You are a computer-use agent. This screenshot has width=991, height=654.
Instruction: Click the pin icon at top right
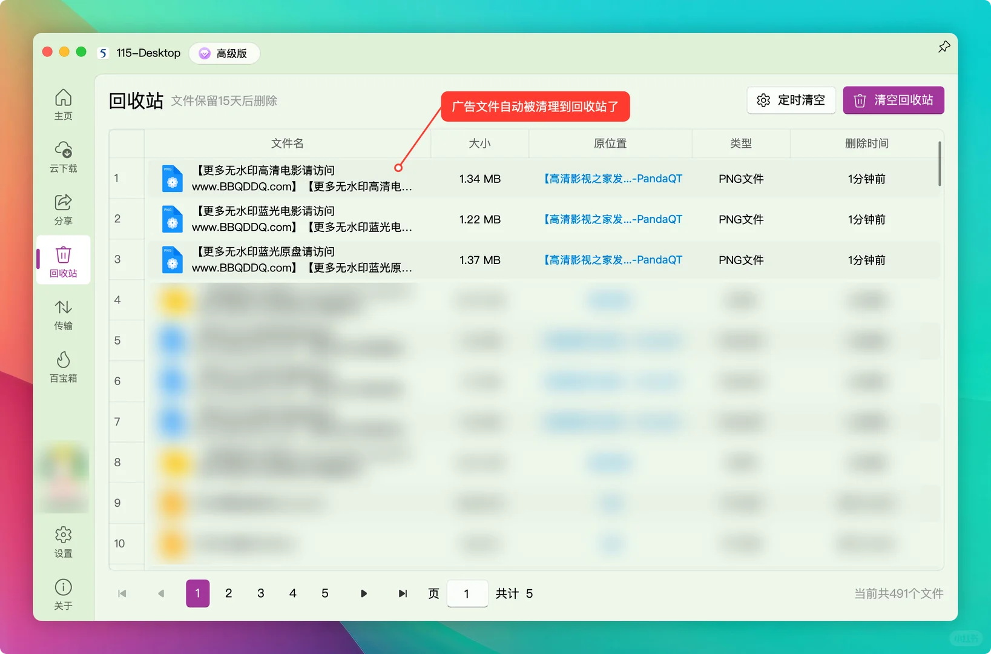[x=944, y=46]
